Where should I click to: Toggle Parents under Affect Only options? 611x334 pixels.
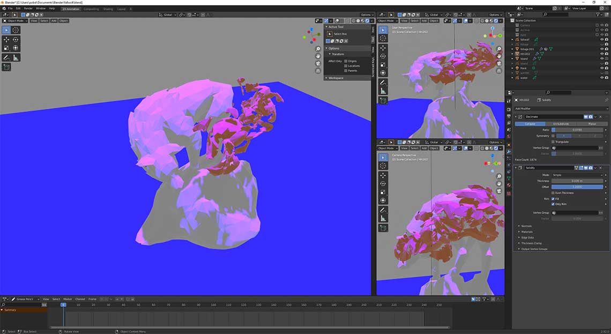coord(345,71)
